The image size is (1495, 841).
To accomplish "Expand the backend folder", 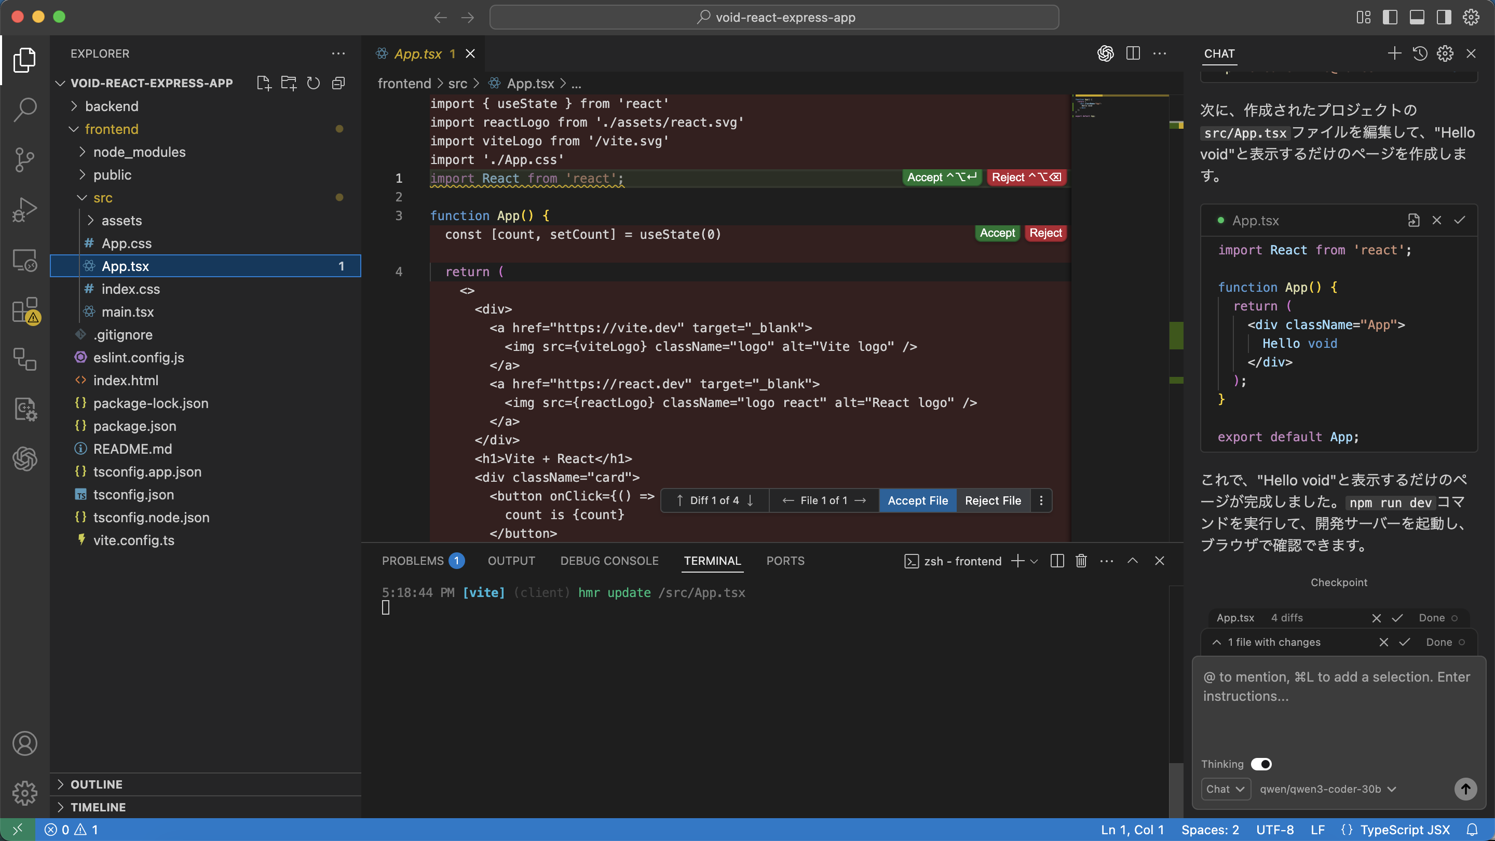I will pyautogui.click(x=112, y=106).
